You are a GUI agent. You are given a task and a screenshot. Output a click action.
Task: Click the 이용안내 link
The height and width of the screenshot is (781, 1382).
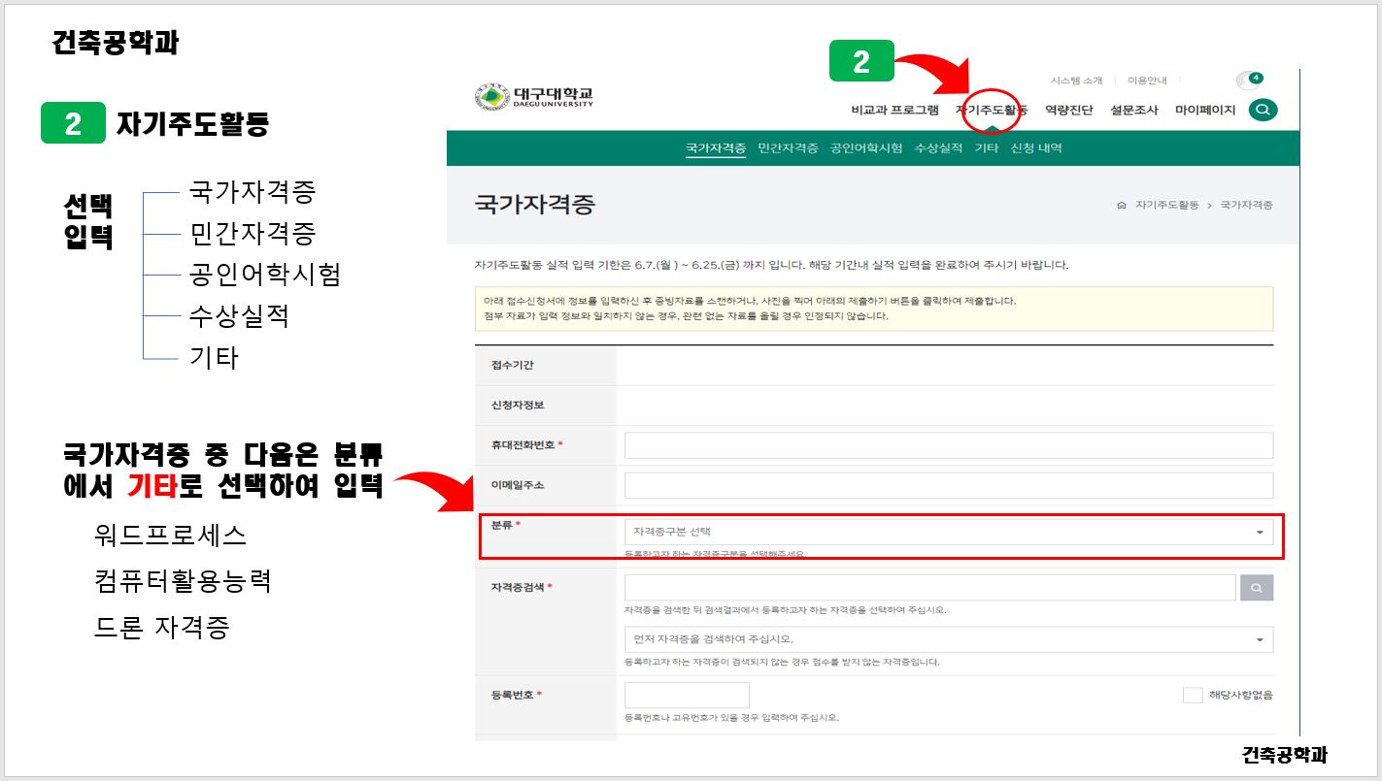(1147, 81)
